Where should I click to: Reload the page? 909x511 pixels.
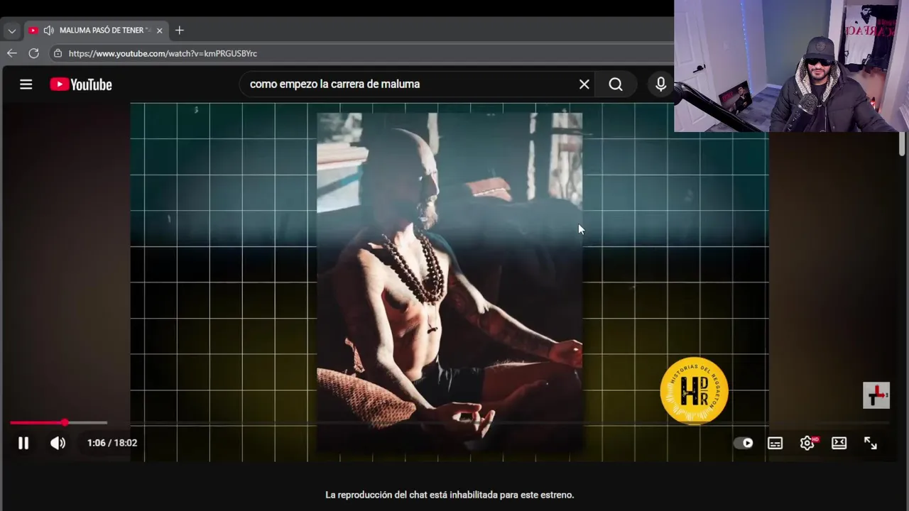pos(33,53)
